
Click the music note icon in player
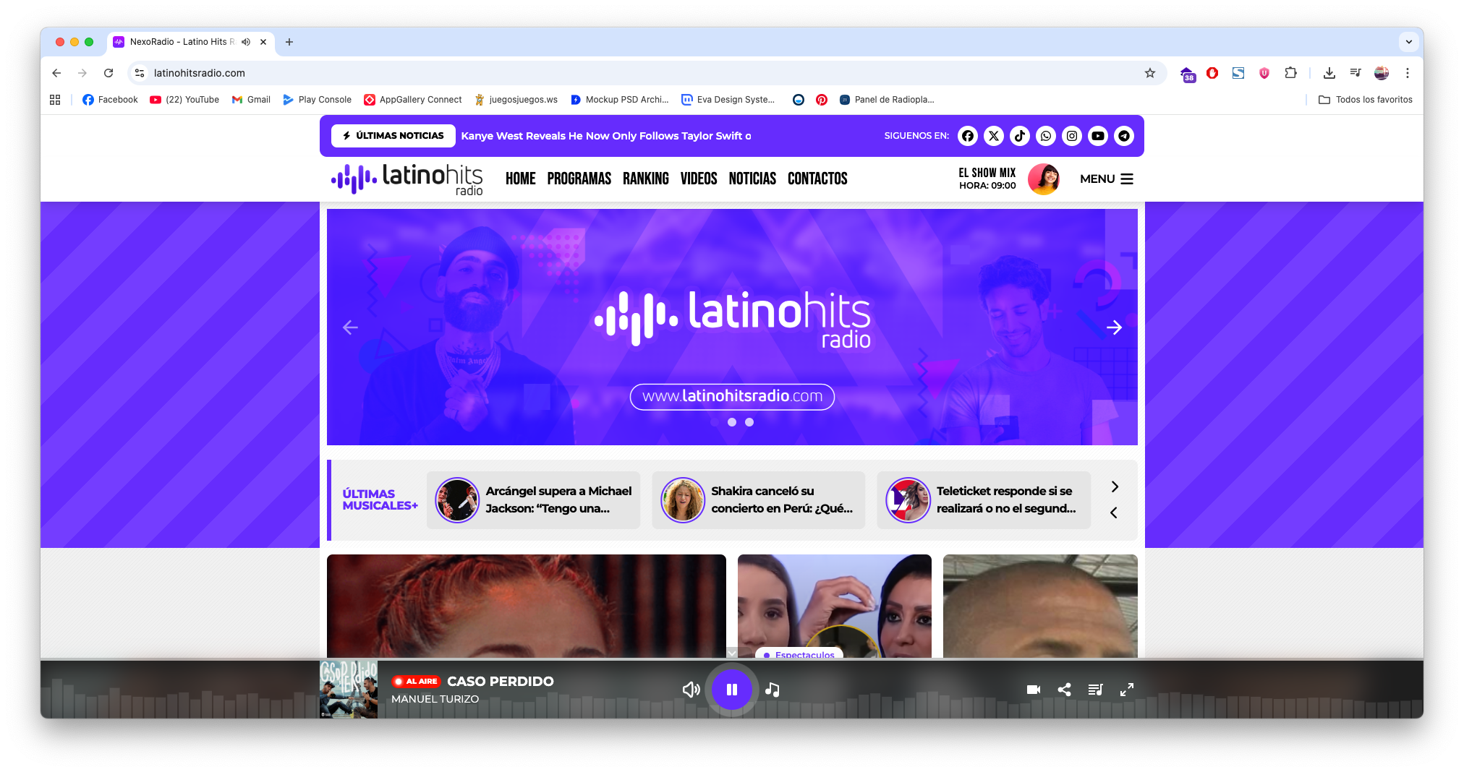point(773,690)
